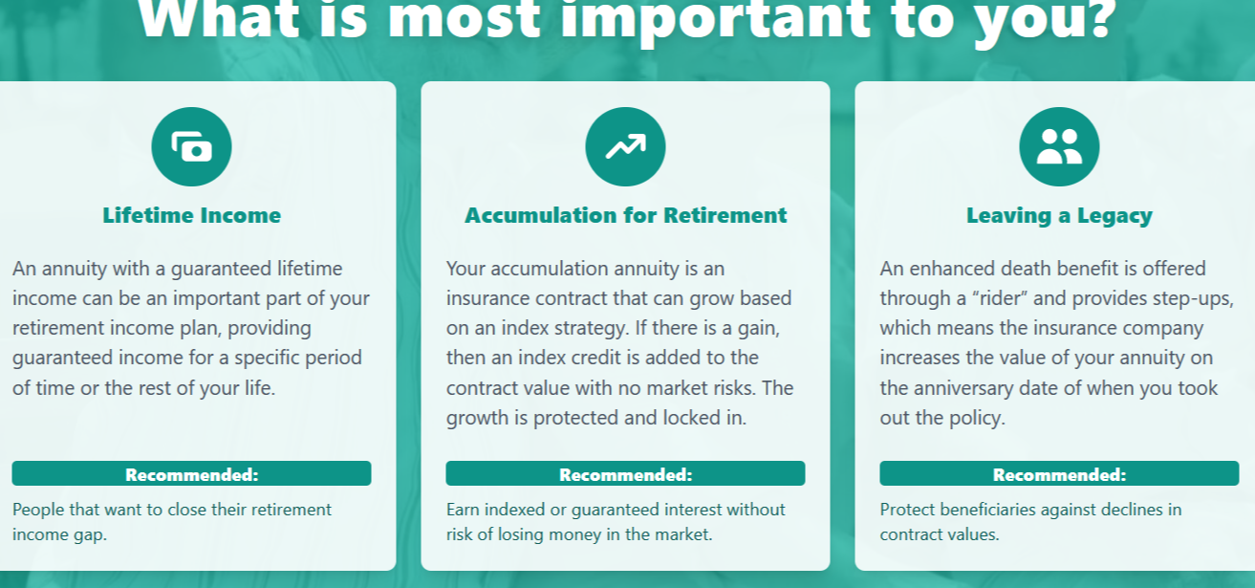This screenshot has height=588, width=1255.
Task: Click the index strategy accumulation annuity paragraph
Action: (619, 342)
